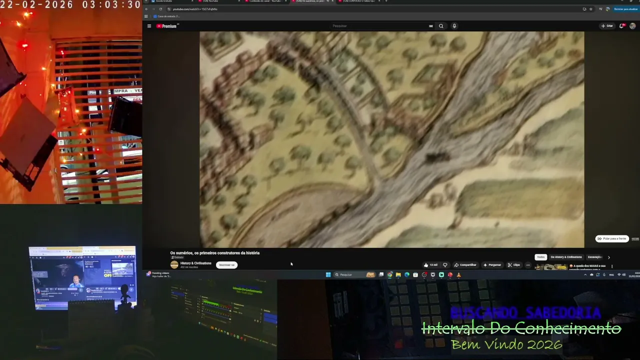This screenshot has height=360, width=640.
Task: Open the VLC cone icon on the taskbar
Action: pos(458,274)
